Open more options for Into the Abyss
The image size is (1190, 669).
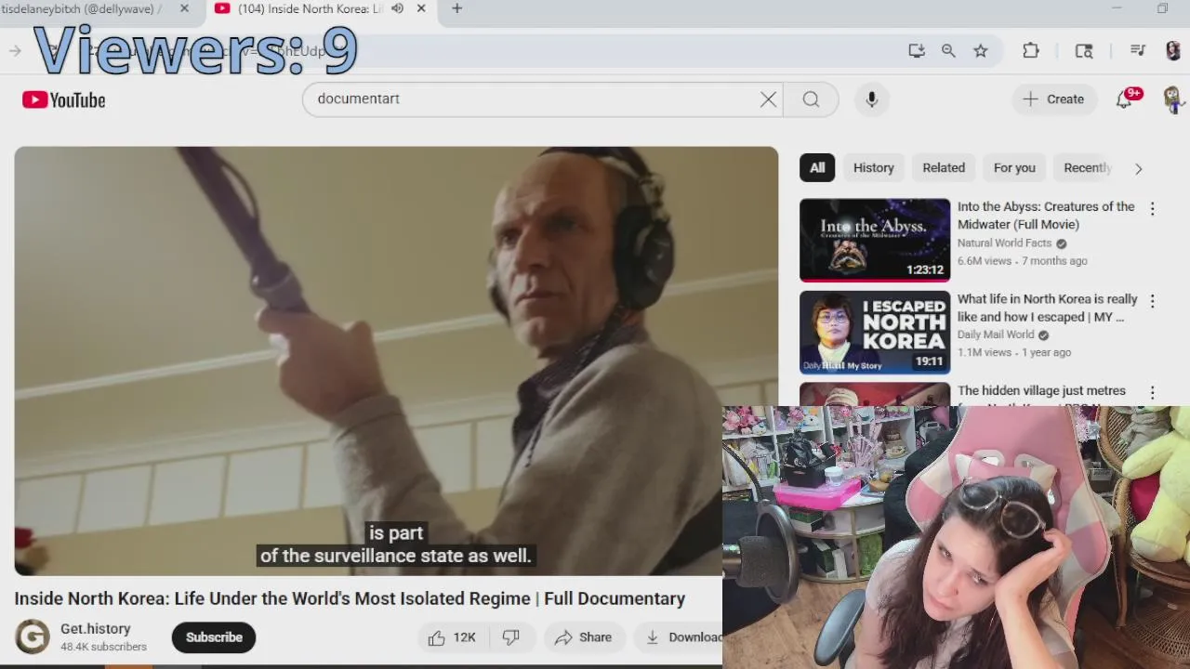pos(1153,209)
